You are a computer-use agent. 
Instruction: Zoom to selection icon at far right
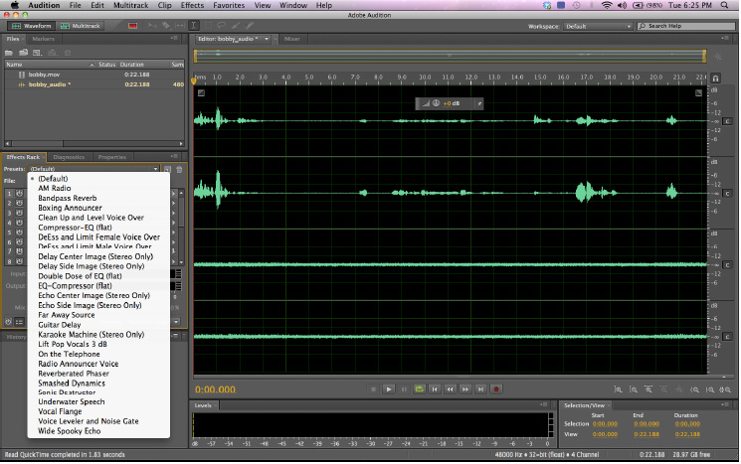pos(725,389)
